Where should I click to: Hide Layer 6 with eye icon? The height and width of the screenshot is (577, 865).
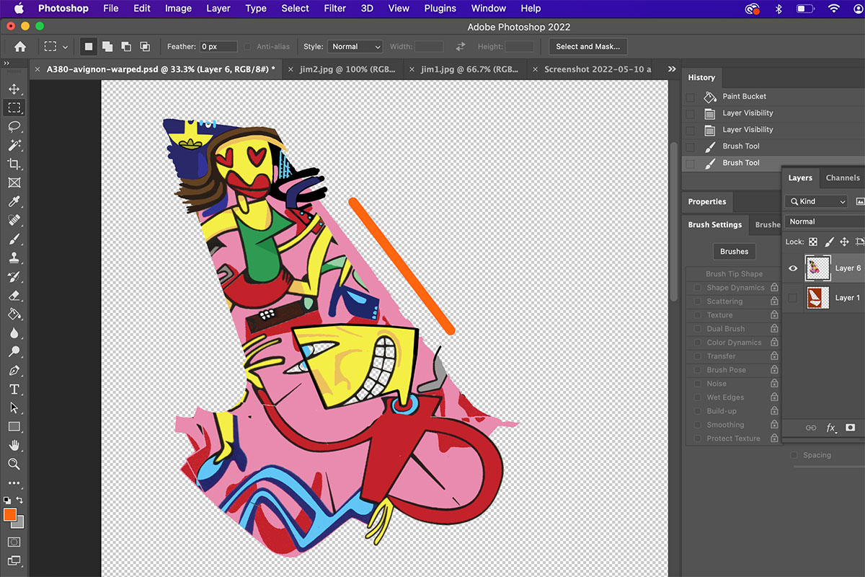click(793, 268)
